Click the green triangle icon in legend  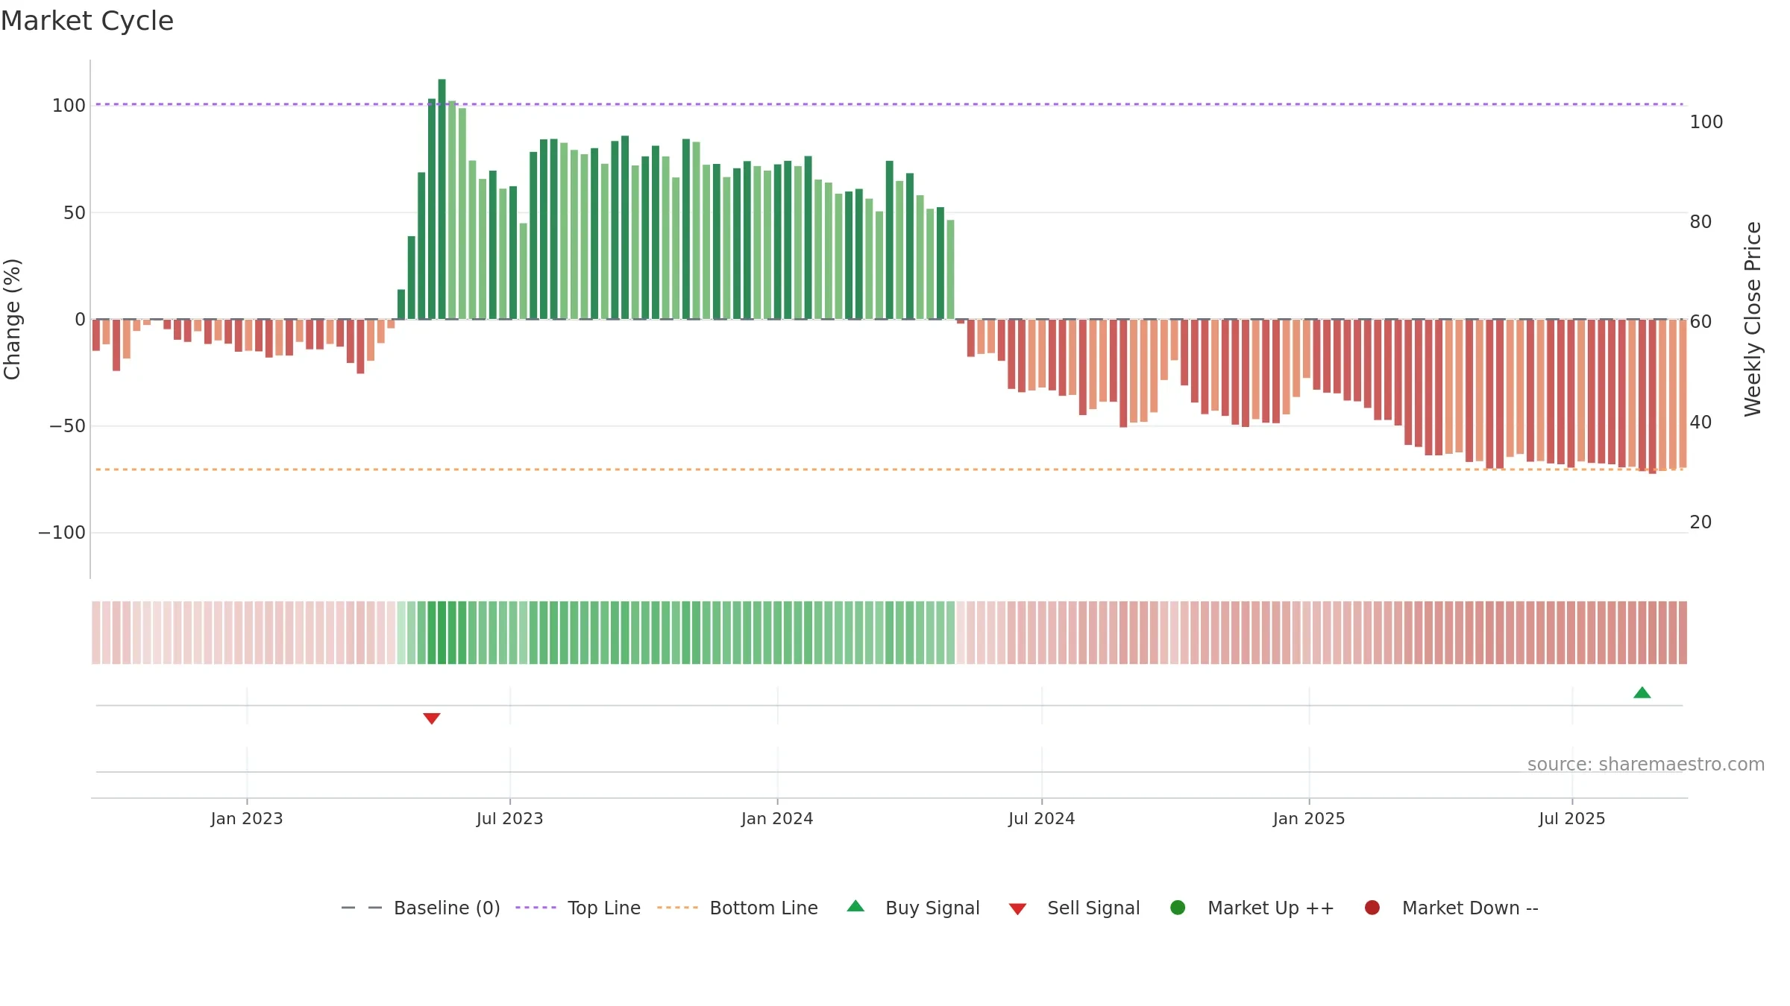coord(856,906)
